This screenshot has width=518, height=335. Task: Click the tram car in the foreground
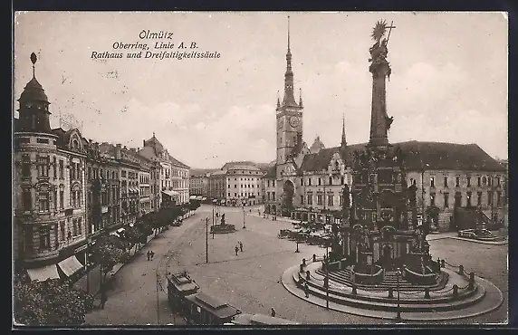click(x=201, y=300)
